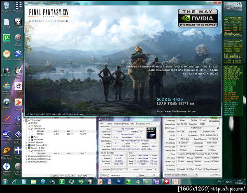Launch Media Player Classic desktop shortcut
Viewport: 247px width, 193px height.
[x=18, y=72]
